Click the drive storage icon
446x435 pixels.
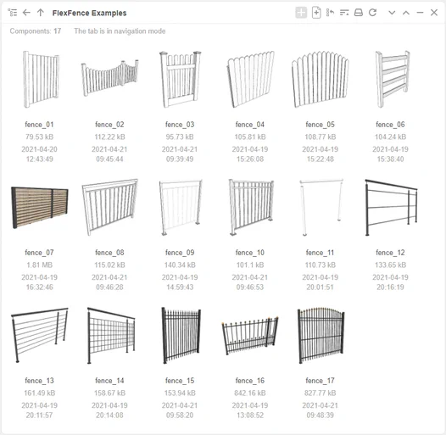tap(359, 13)
